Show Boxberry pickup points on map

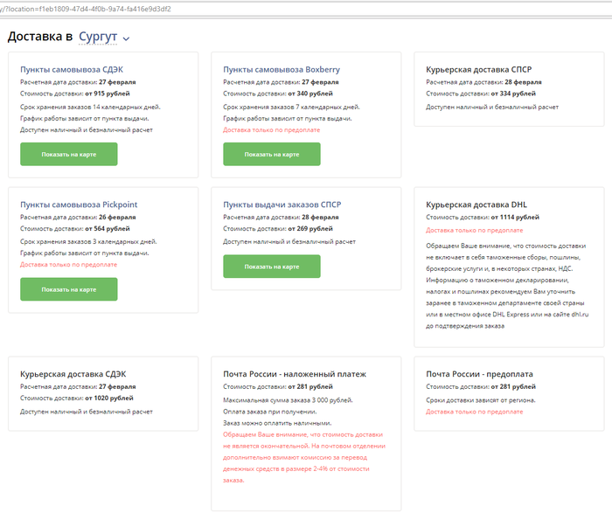(x=272, y=154)
